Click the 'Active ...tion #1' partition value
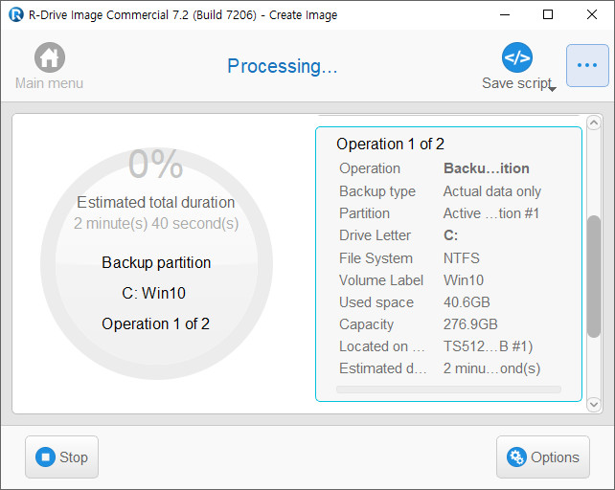The width and height of the screenshot is (615, 490). (x=491, y=213)
